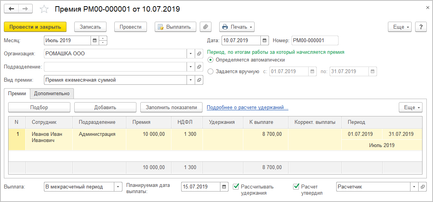This screenshot has height=202, width=433.
Task: Select 'Задается вручную' radio option
Action: coord(211,71)
